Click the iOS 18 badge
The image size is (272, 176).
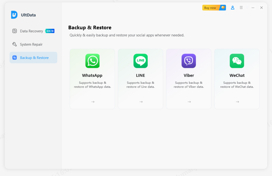pyautogui.click(x=50, y=31)
